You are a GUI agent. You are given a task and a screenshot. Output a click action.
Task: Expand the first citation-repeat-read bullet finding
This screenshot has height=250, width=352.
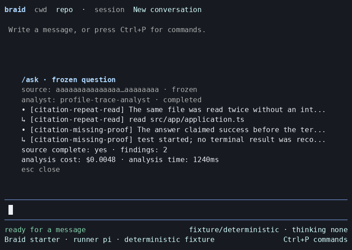pos(173,109)
